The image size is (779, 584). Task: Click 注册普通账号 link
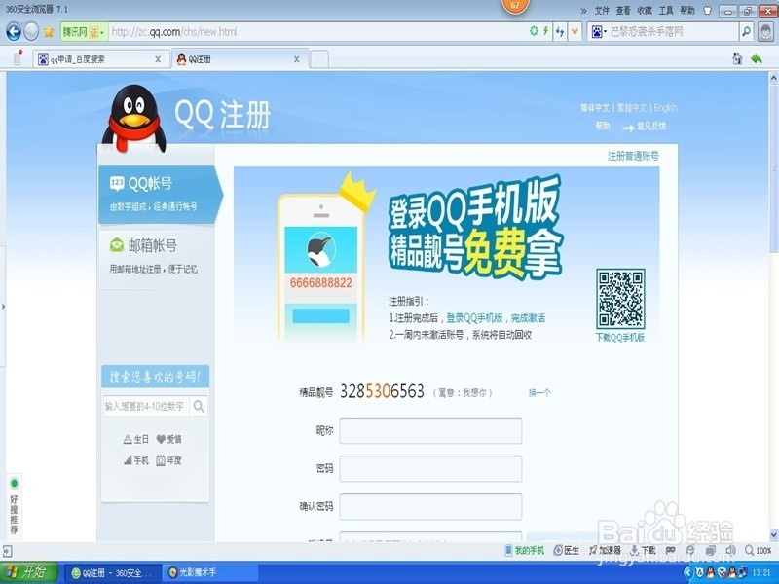[x=633, y=156]
